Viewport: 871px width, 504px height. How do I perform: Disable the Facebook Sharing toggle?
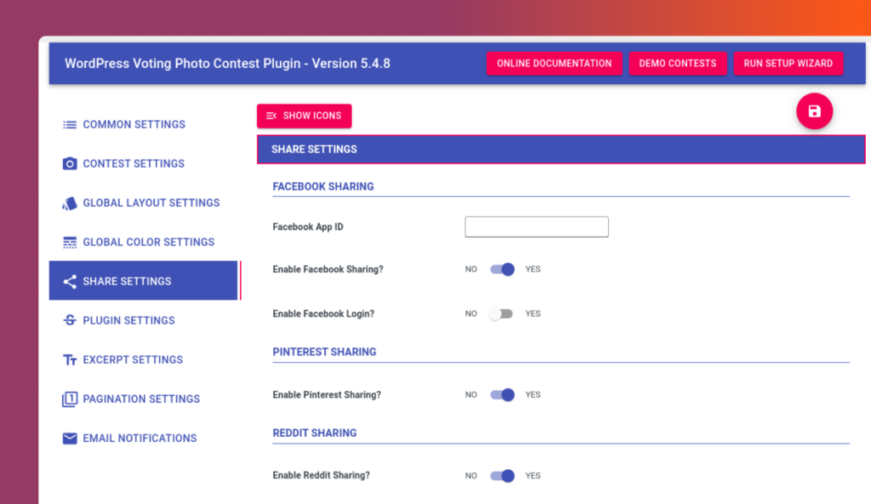(x=503, y=269)
